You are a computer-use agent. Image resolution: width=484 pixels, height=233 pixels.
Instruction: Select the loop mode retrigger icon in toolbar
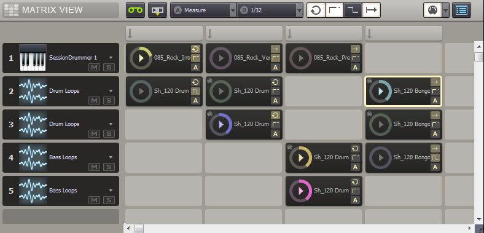(316, 10)
